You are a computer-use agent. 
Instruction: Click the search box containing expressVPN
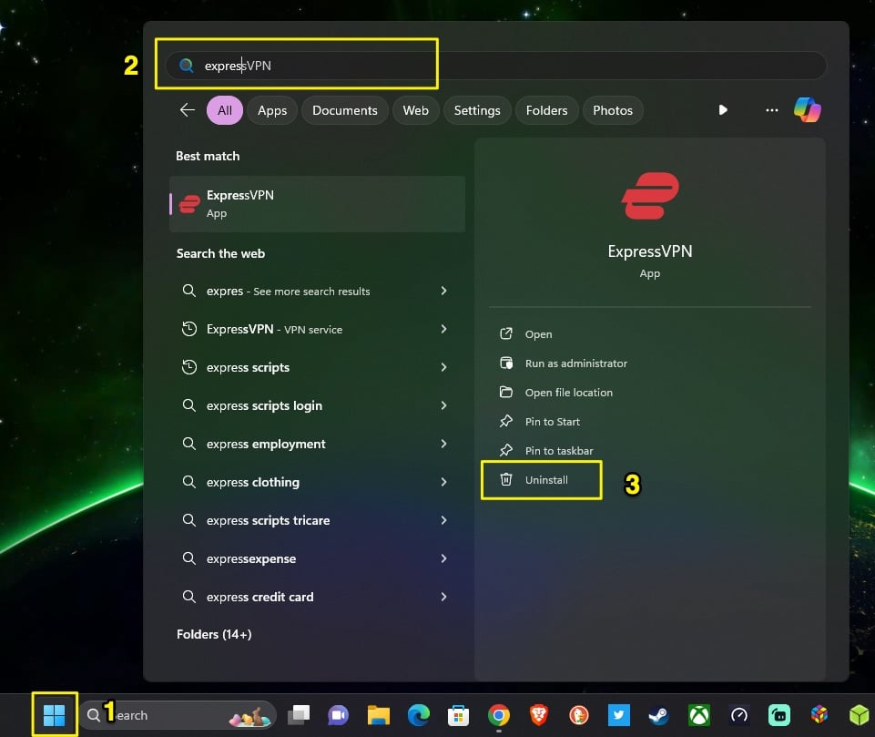tap(495, 66)
